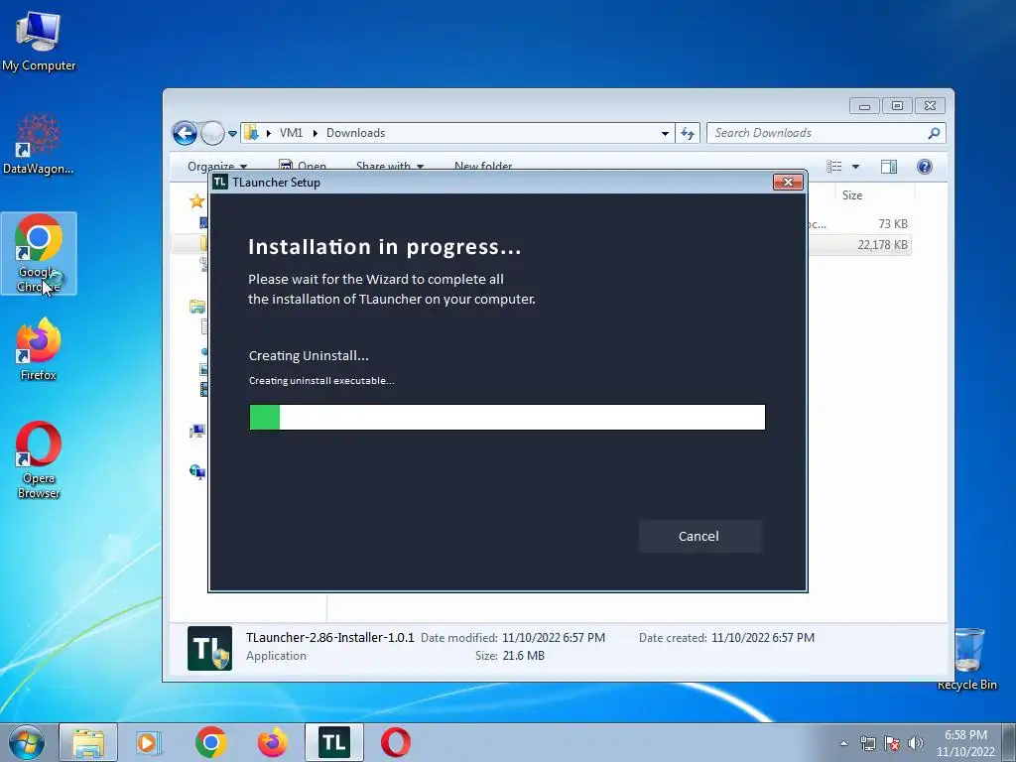Viewport: 1016px width, 762px height.
Task: Select VM1 in the address breadcrumb
Action: pos(291,133)
